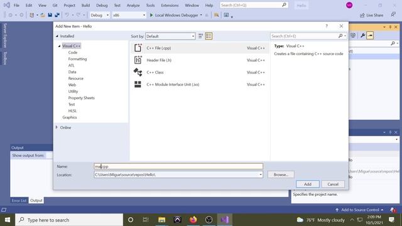
Task: Expand the Online tree section
Action: [57, 127]
